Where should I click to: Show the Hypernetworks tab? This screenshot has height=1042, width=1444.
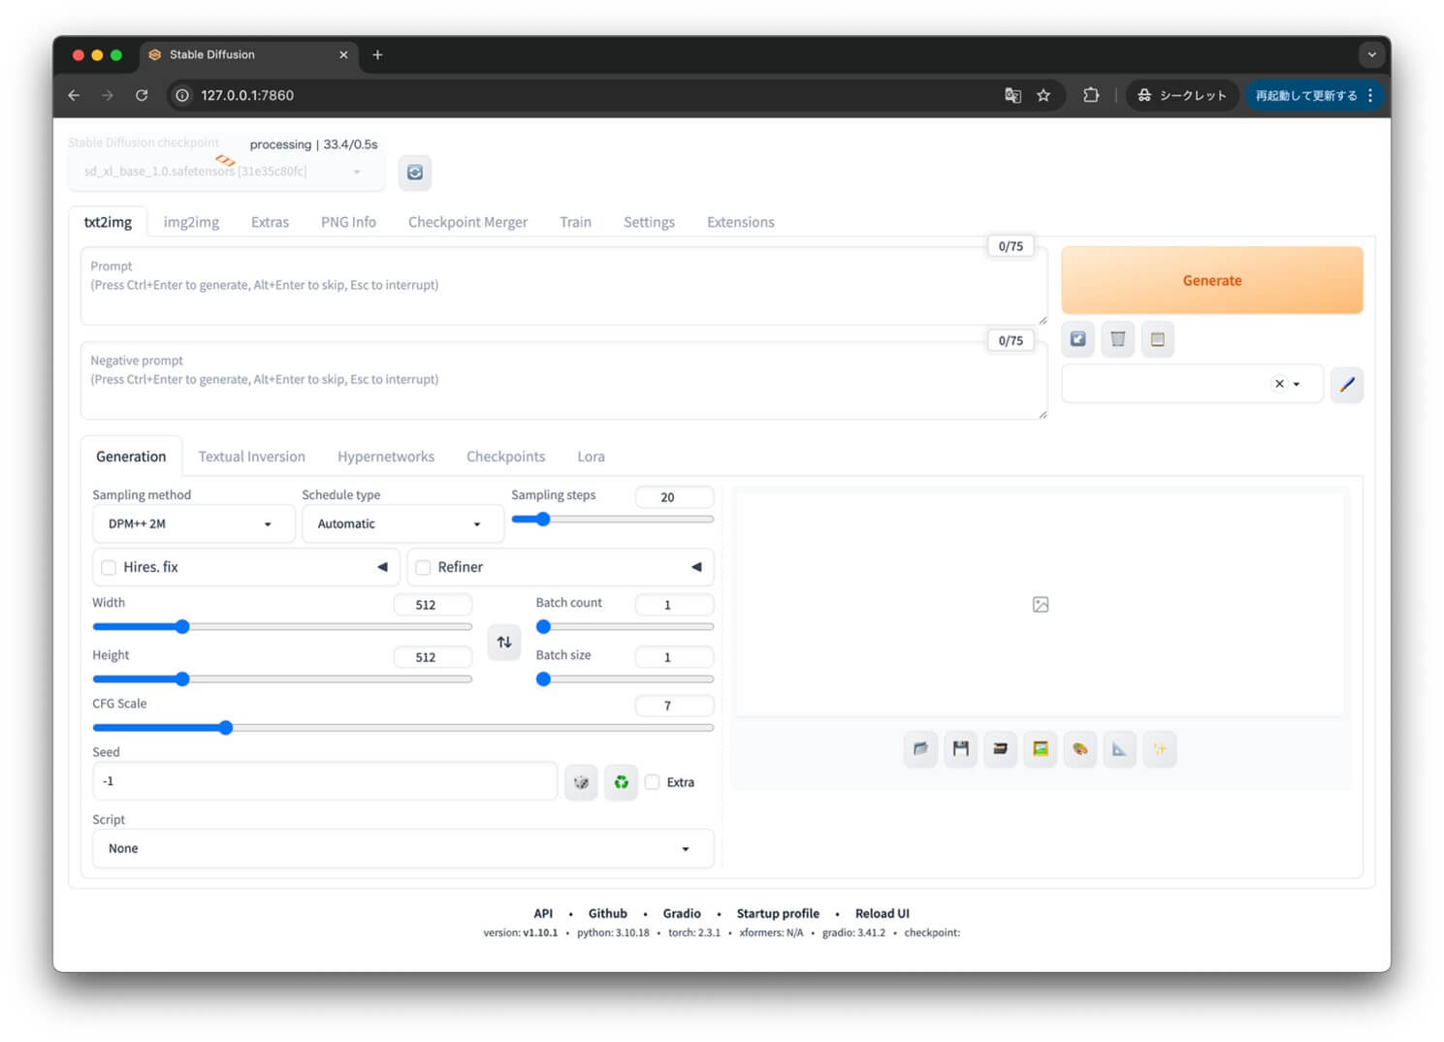386,457
